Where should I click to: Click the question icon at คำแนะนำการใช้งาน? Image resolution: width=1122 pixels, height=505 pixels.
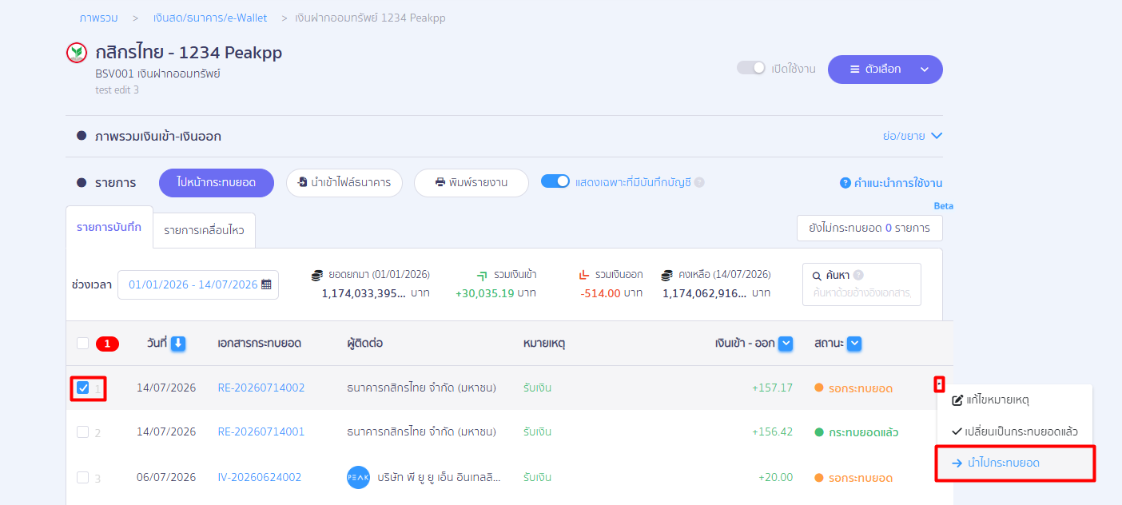tap(845, 183)
